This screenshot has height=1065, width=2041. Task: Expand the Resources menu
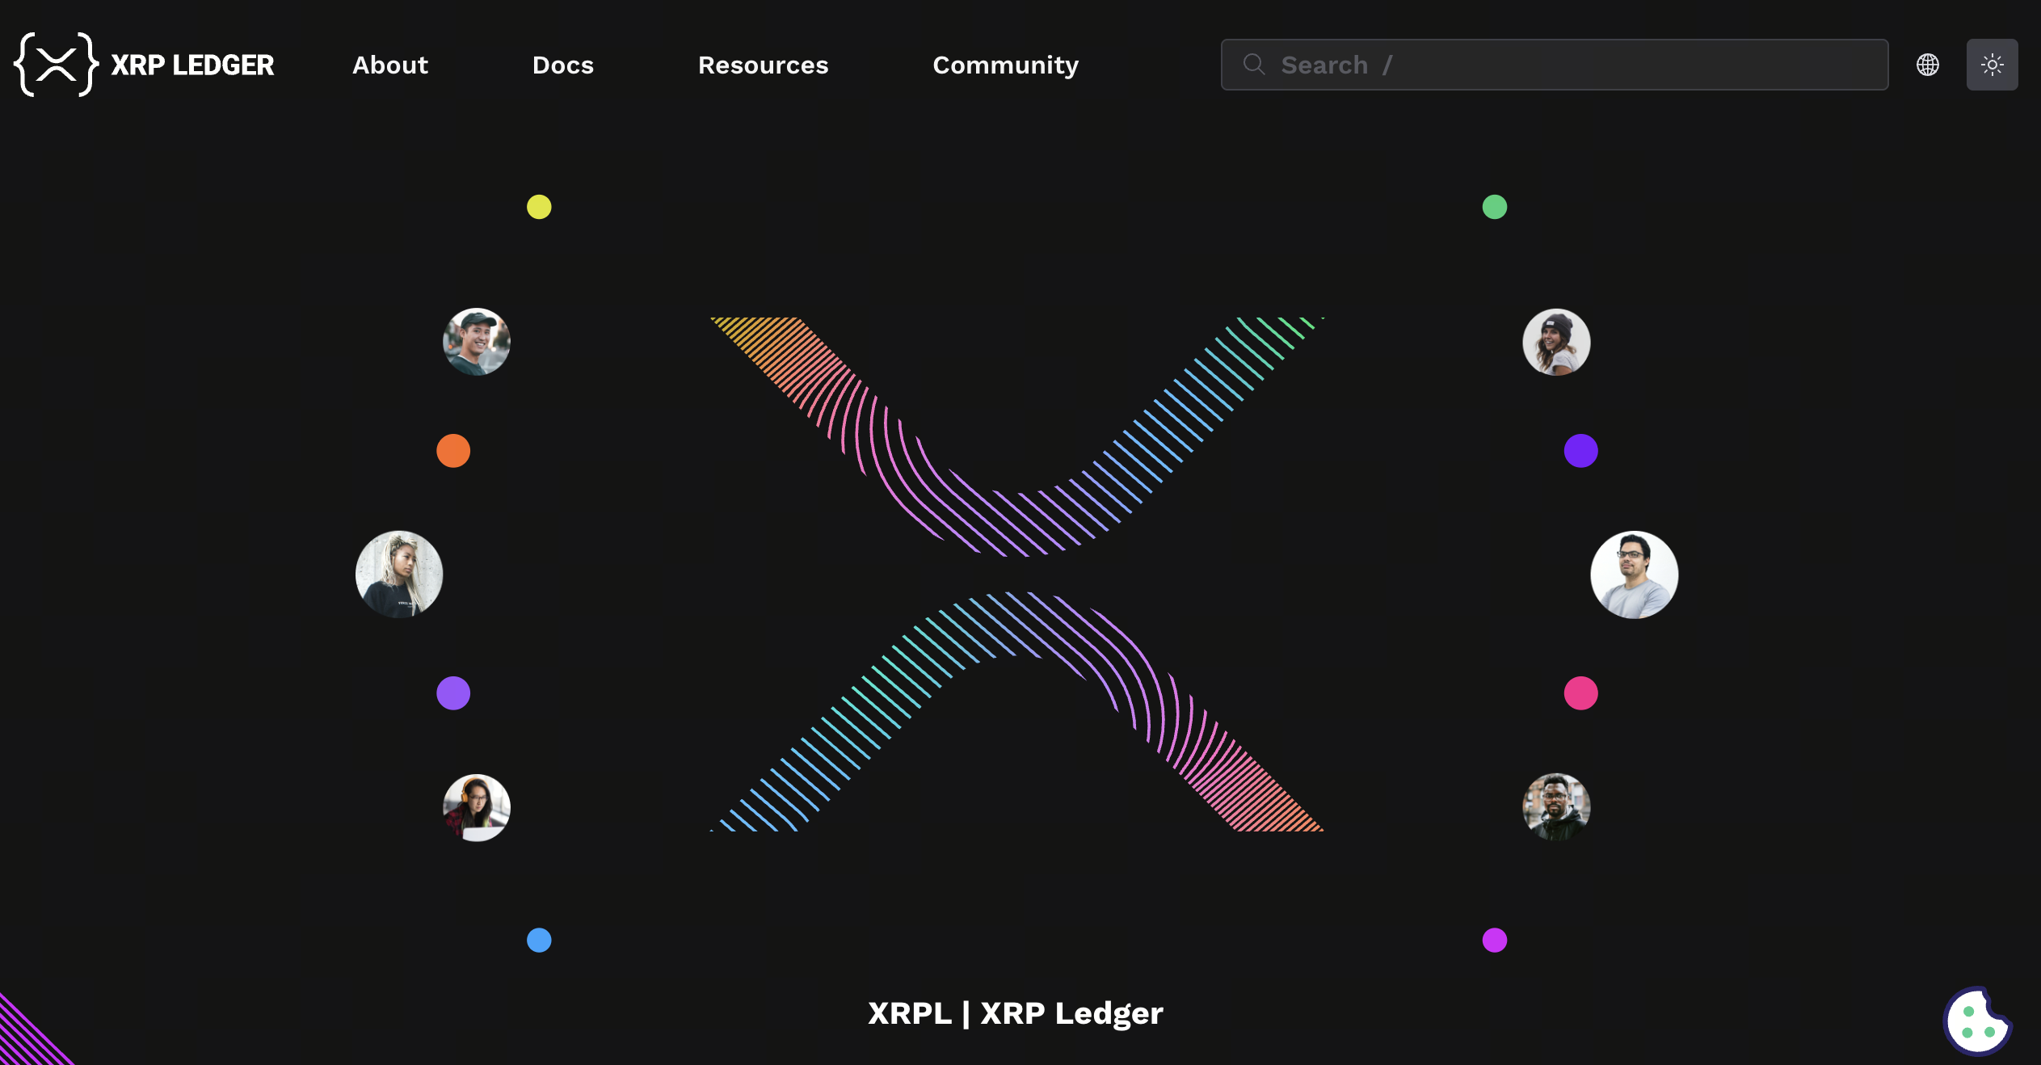pyautogui.click(x=763, y=65)
